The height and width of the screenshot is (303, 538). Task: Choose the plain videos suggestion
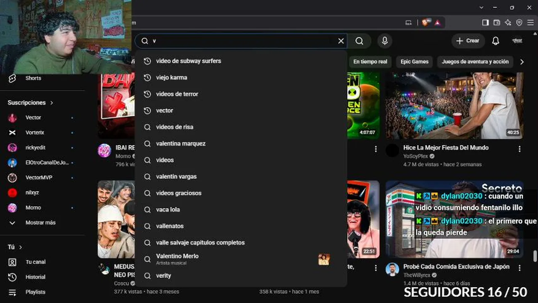click(241, 160)
